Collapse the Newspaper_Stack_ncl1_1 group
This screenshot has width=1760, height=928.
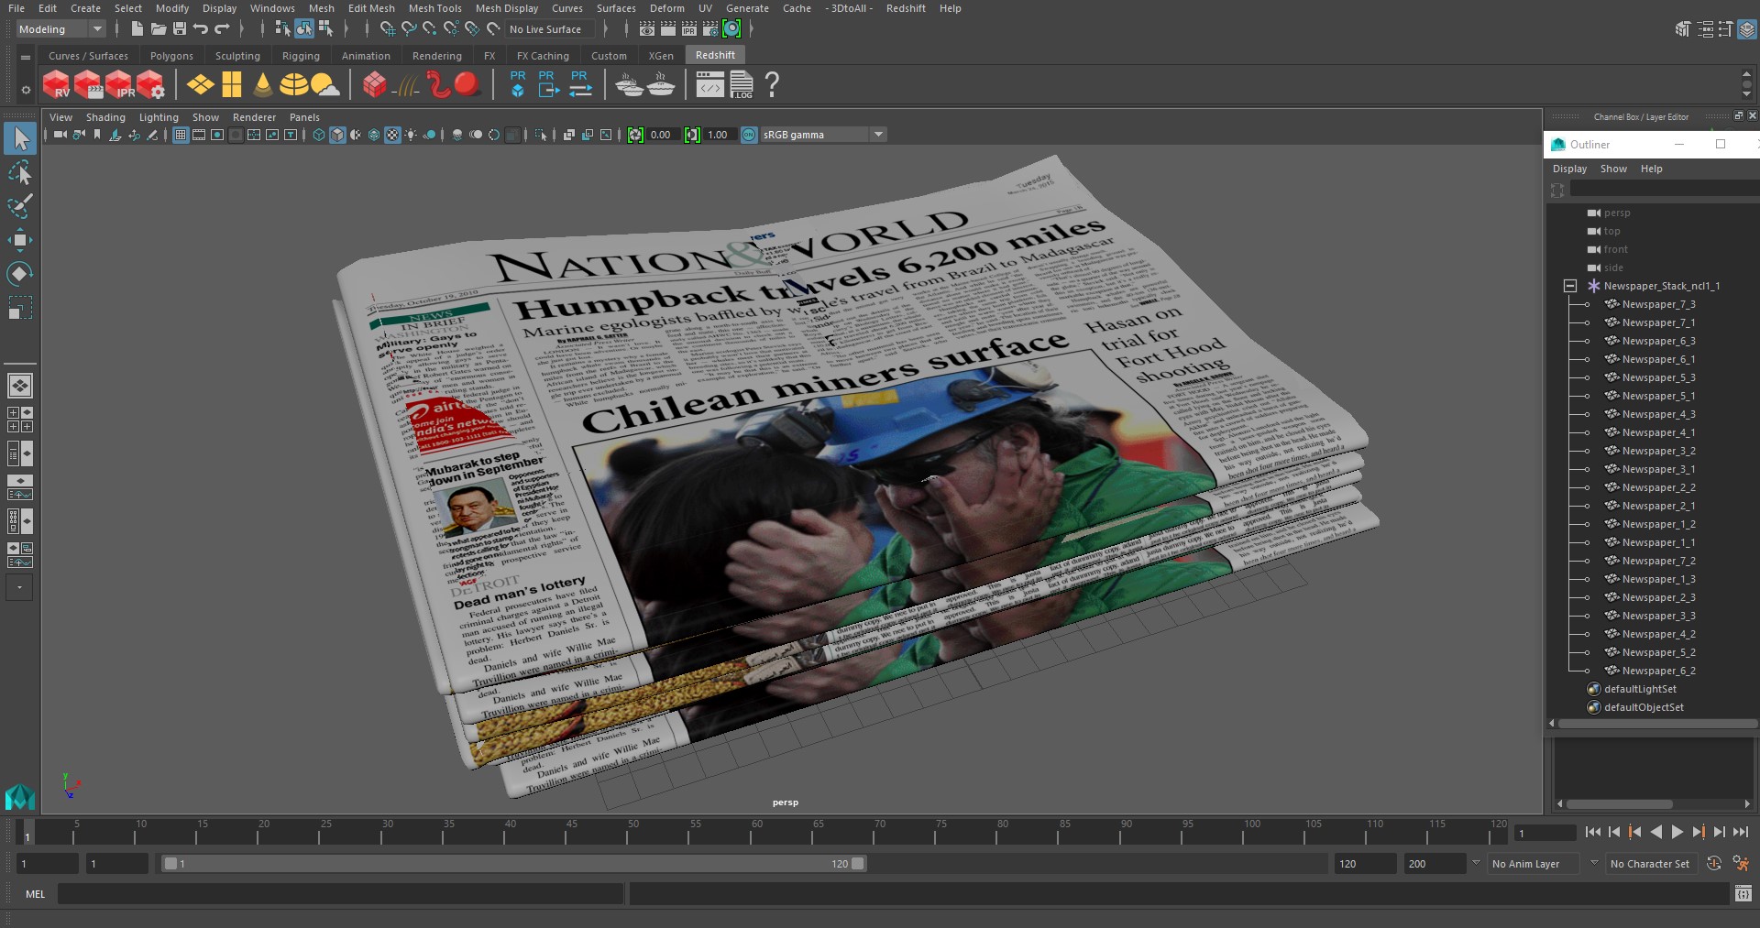coord(1570,286)
